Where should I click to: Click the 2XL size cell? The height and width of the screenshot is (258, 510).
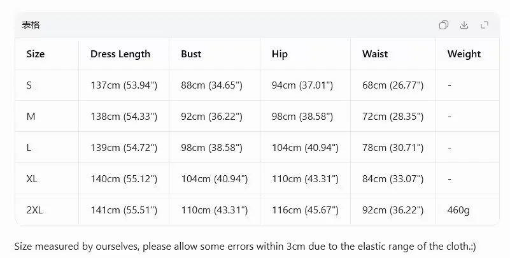click(x=34, y=210)
